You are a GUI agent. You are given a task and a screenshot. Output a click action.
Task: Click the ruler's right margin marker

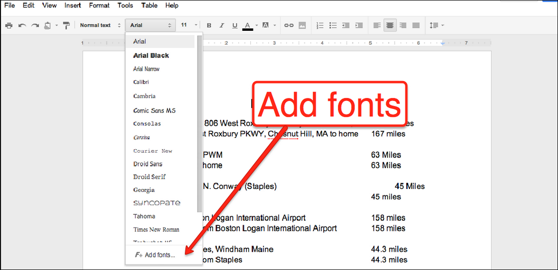coord(443,43)
